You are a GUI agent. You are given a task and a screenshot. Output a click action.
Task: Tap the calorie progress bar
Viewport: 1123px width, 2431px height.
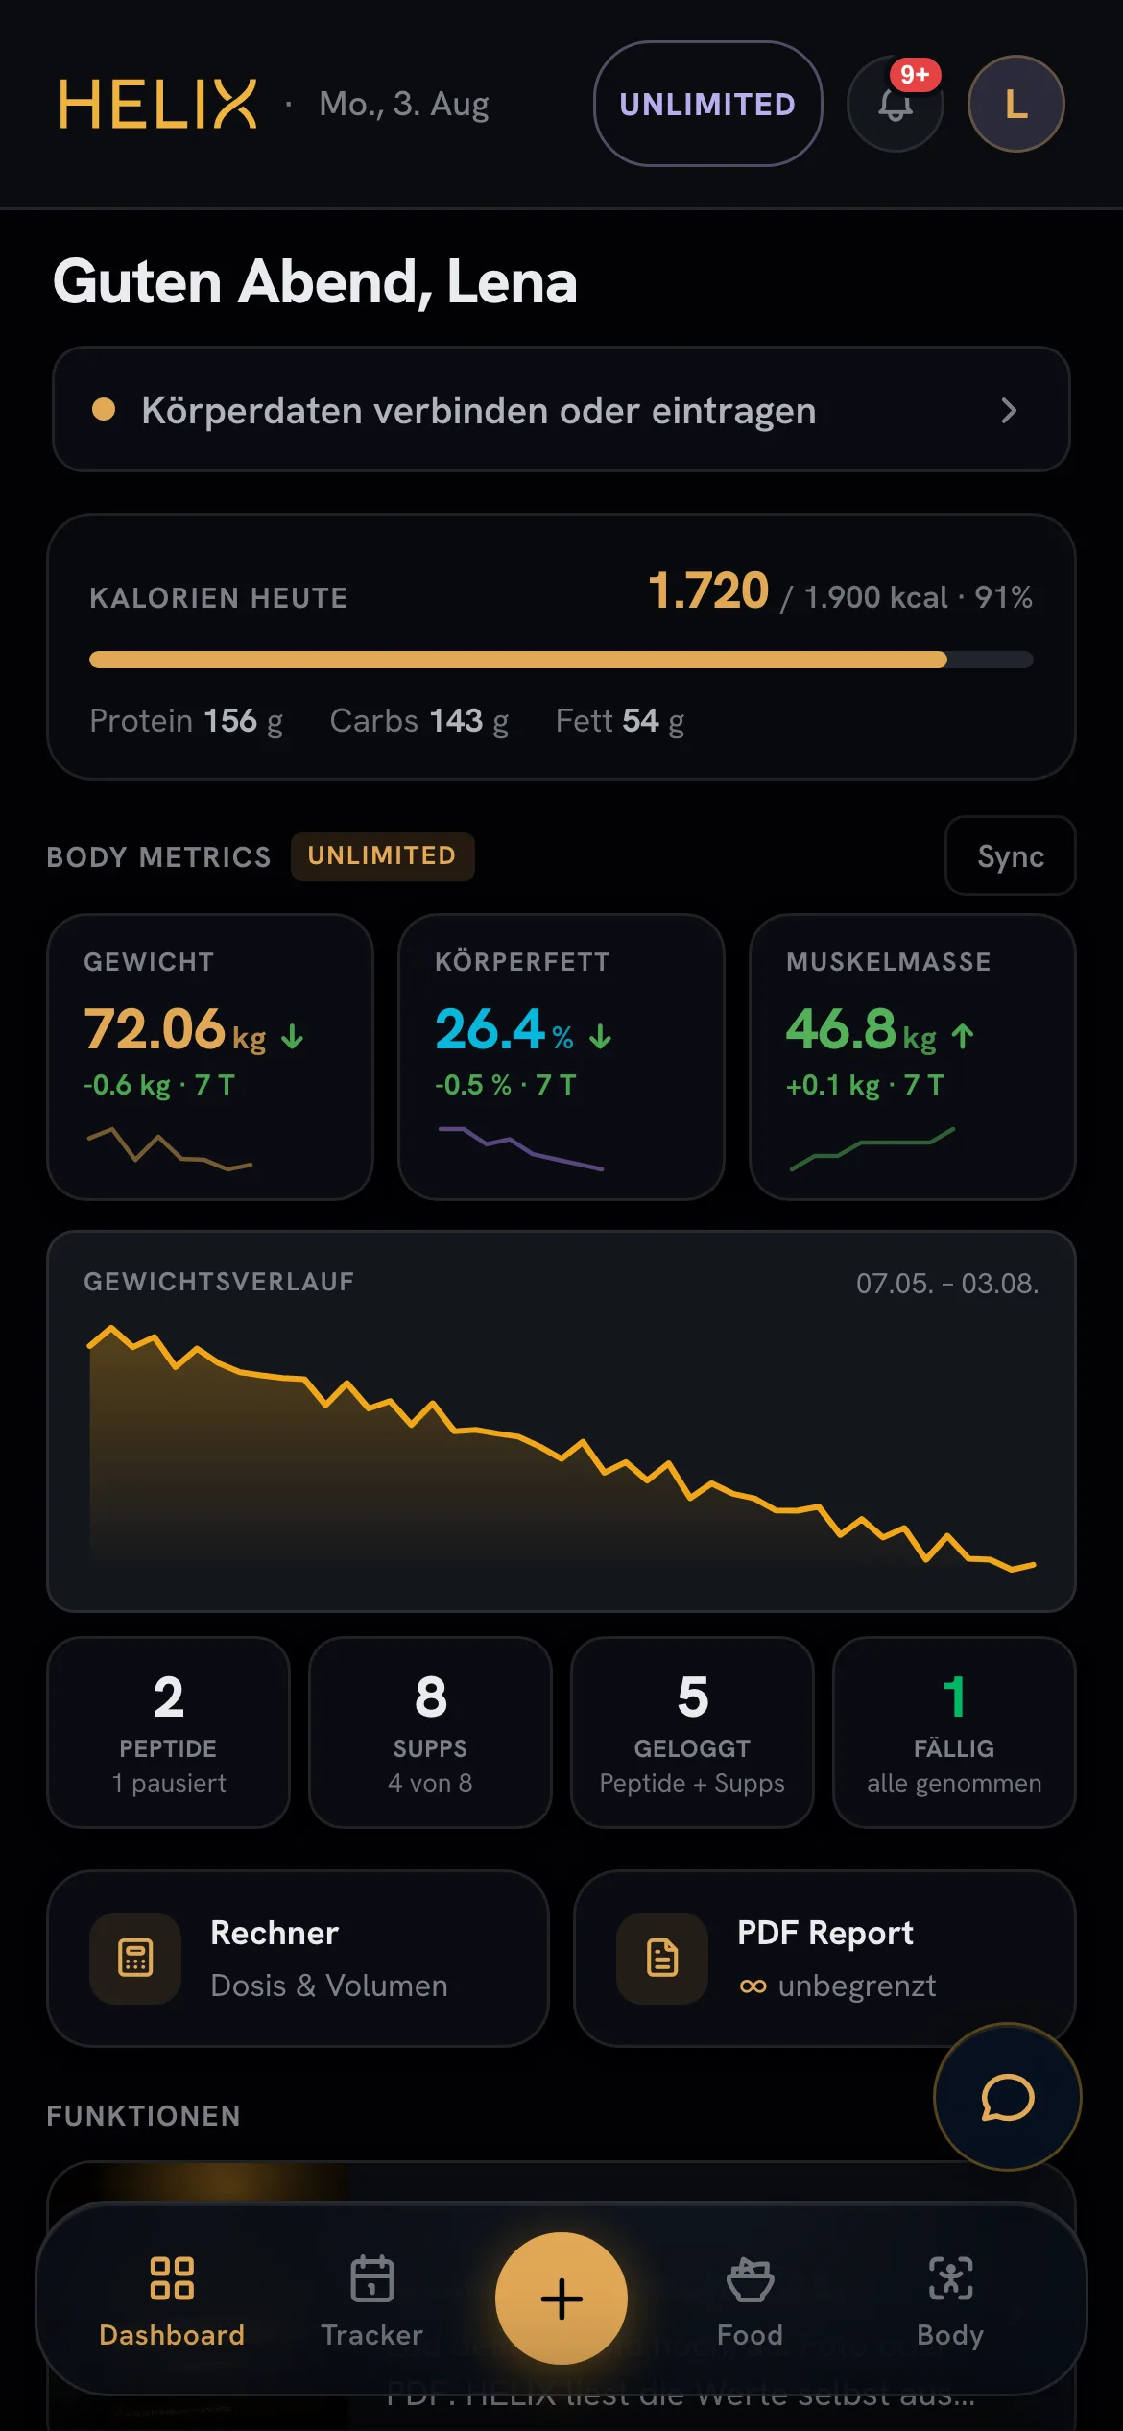pos(561,660)
